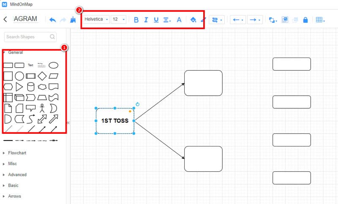Select the circle shape
The image size is (338, 204).
tap(19, 76)
